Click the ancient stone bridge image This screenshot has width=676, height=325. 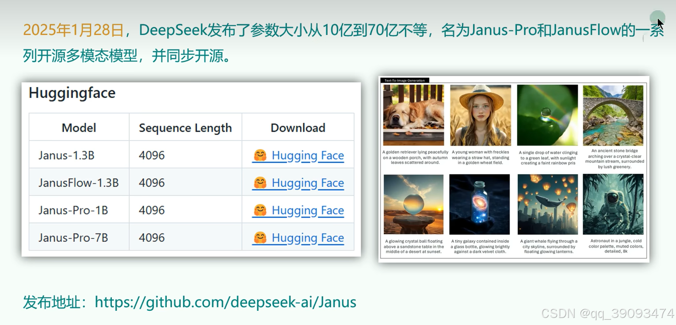[613, 115]
